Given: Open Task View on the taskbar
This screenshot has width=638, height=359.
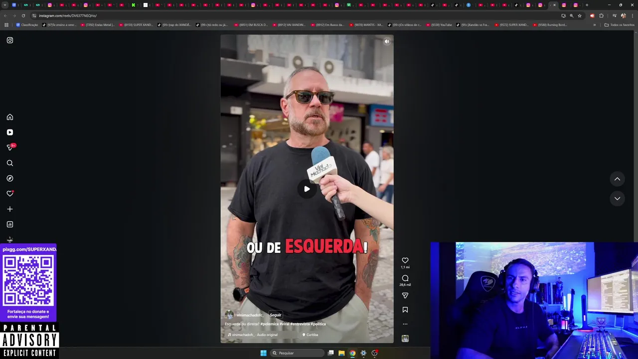Looking at the screenshot, I should click(330, 353).
